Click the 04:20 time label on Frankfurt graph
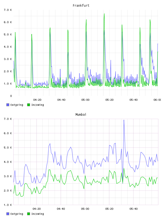The image size is (162, 218). [x=37, y=100]
